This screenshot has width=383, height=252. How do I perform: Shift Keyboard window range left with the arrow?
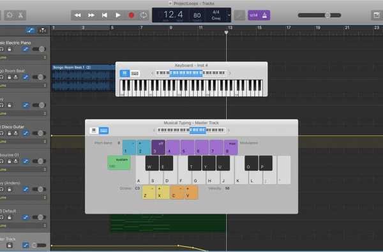[x=152, y=73]
